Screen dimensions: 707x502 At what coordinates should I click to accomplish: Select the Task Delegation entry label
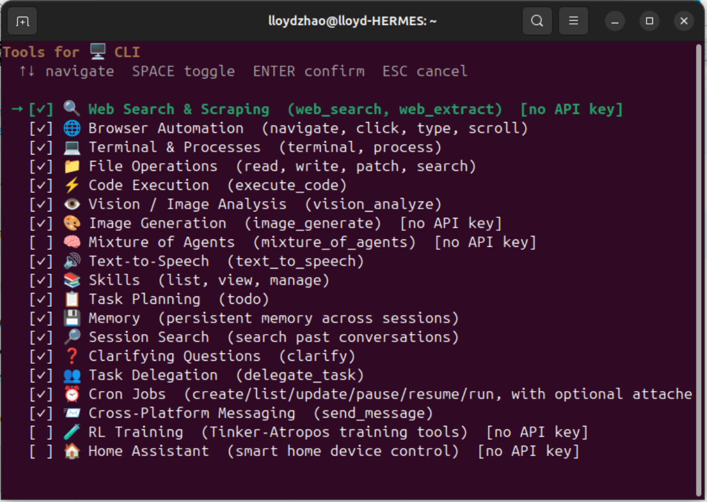(153, 375)
